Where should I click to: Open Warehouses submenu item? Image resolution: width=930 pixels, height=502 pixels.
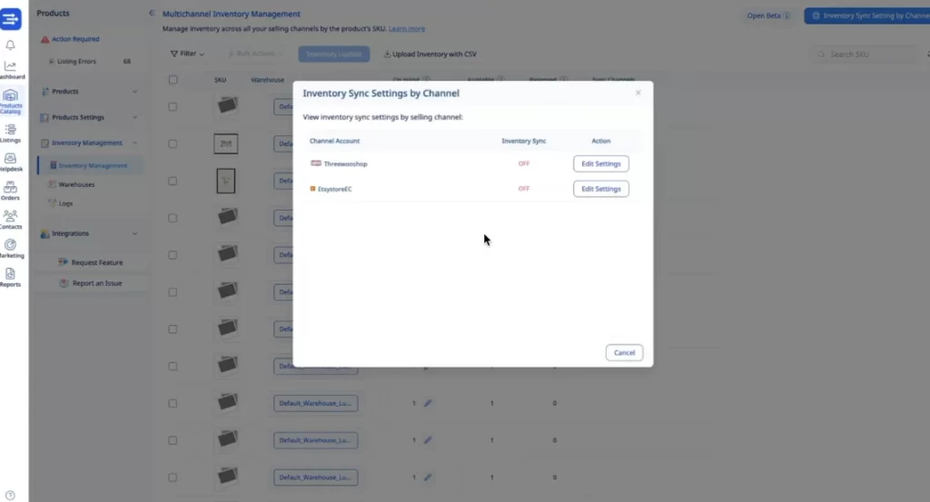76,184
